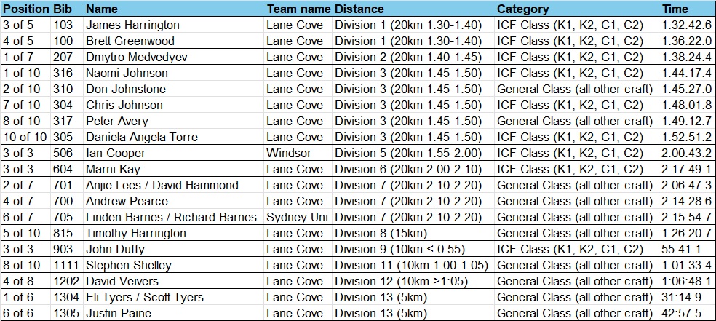Click Division 8 (15km) distance cell
Viewport: 716px width, 321px height.
[413, 234]
